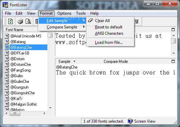Click the Print toolbar icon
The height and width of the screenshot is (127, 180).
tap(20, 21)
